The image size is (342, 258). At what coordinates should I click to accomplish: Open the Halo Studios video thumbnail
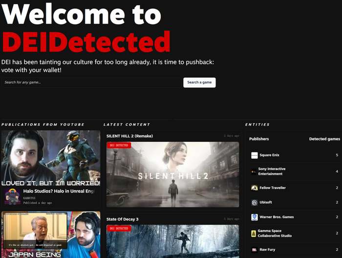pyautogui.click(x=51, y=158)
